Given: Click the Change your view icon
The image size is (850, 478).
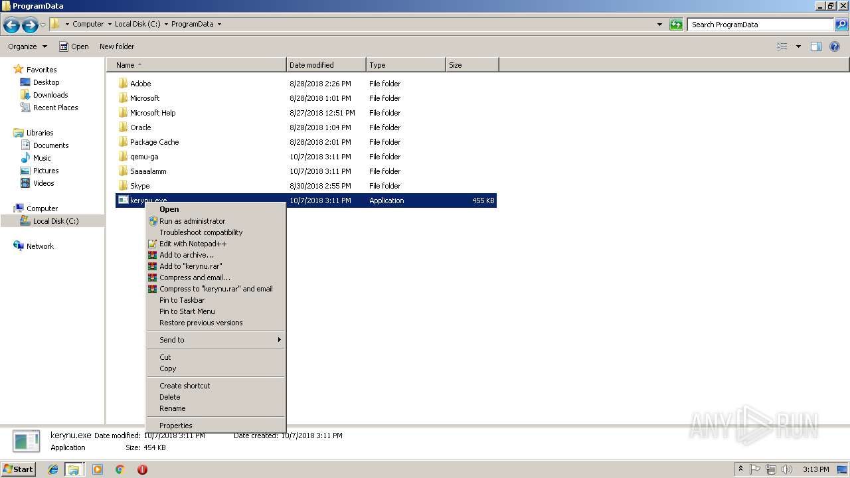Looking at the screenshot, I should coord(782,46).
